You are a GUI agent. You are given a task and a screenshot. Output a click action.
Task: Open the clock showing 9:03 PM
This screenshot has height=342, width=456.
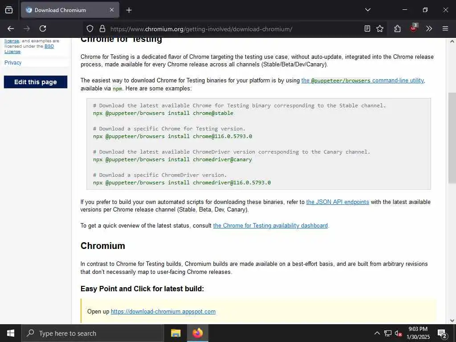coord(418,333)
